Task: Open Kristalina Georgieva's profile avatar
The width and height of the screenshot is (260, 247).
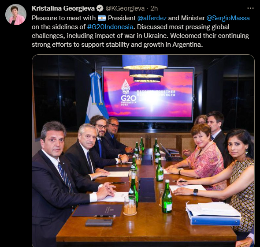Action: point(16,15)
